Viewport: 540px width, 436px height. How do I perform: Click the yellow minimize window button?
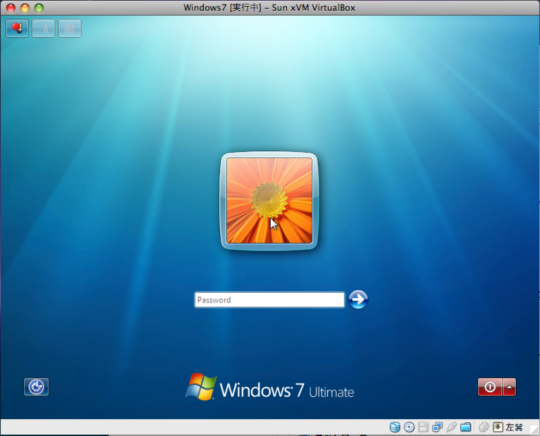point(25,7)
